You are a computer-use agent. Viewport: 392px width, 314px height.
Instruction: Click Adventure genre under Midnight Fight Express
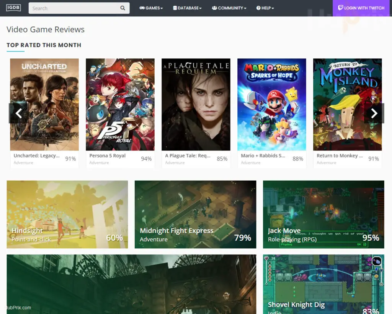pos(154,240)
